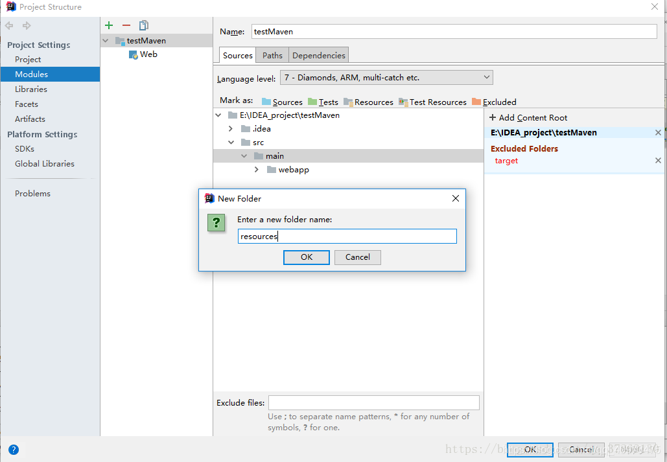Mark folder as Excluded
This screenshot has height=462, width=667.
[494, 102]
